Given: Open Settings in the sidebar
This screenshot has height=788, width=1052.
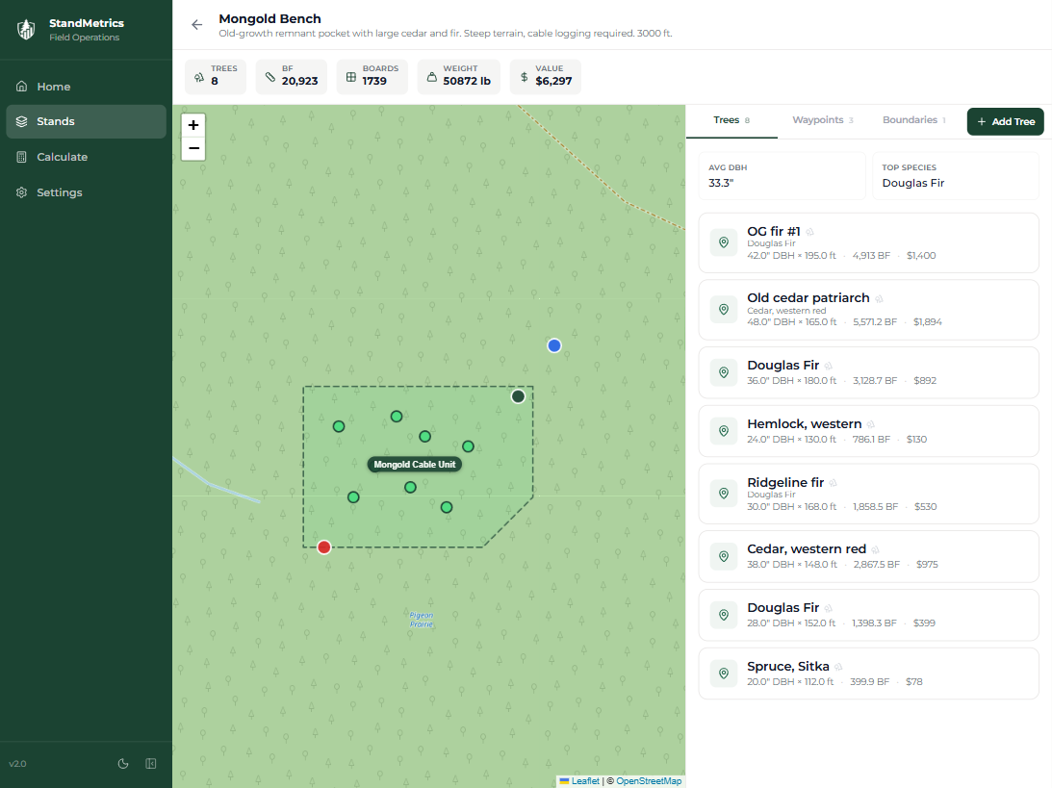Looking at the screenshot, I should 60,192.
